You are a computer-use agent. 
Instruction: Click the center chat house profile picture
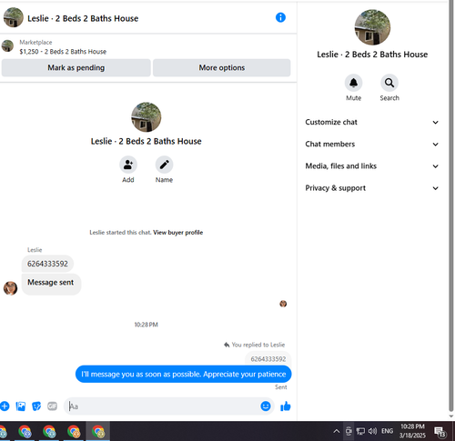pyautogui.click(x=147, y=117)
